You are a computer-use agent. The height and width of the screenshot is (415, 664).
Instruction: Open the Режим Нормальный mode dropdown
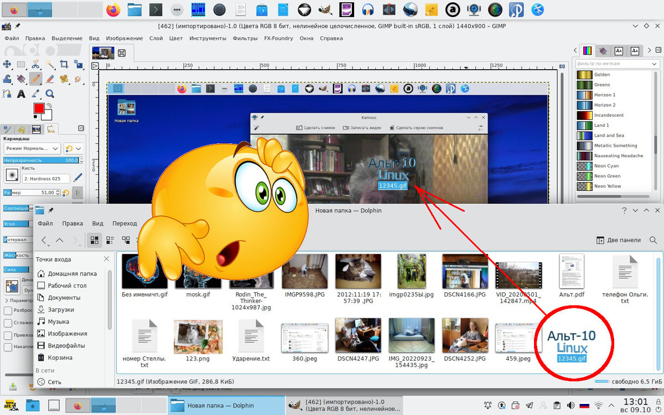pos(32,148)
